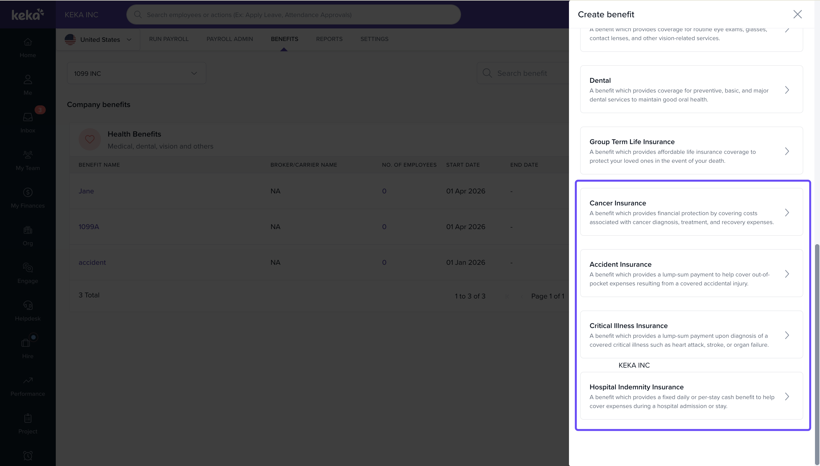Open Helpdesk headset icon

[x=28, y=305]
